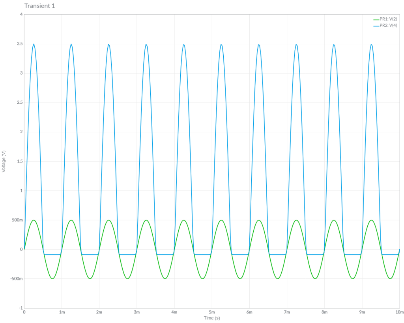Click the 500m label on the voltage axis
Screen dimensions: 404x323
coord(16,220)
